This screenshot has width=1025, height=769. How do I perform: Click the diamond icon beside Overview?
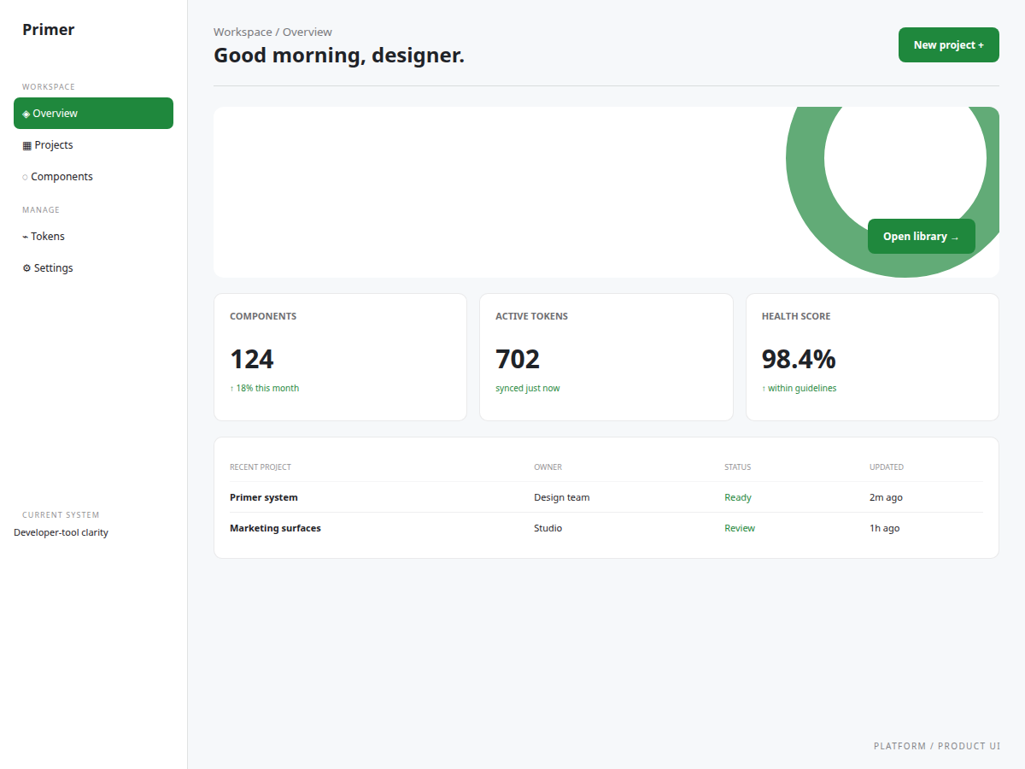coord(26,114)
